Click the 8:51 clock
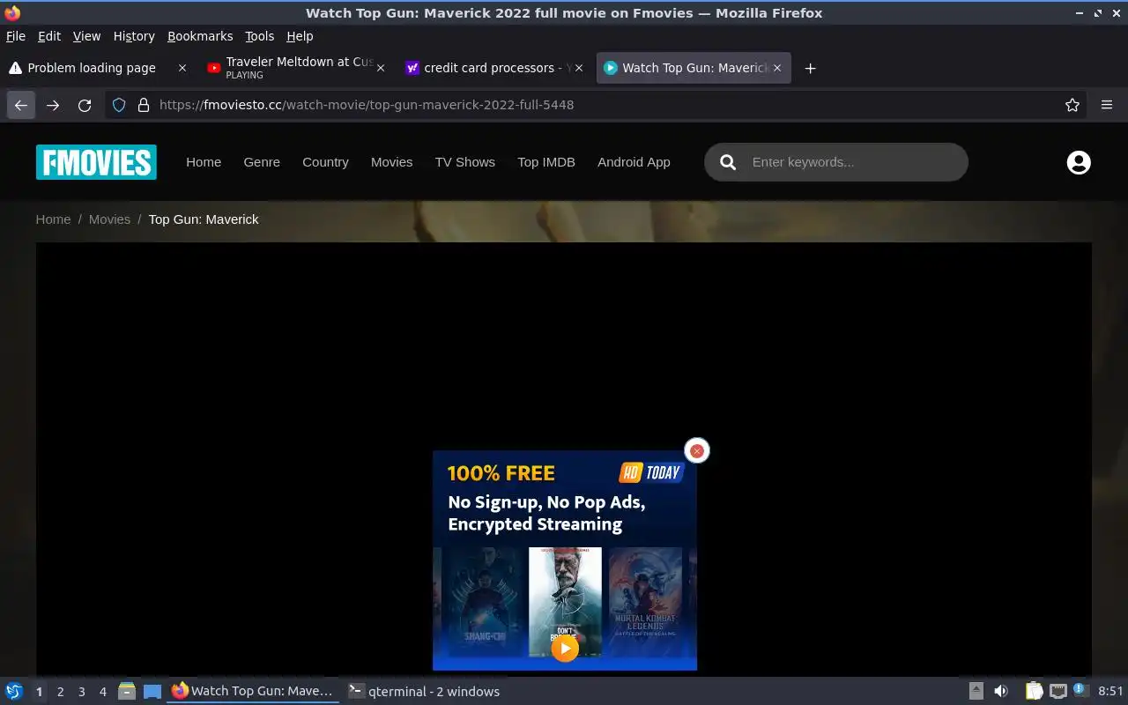The image size is (1128, 705). [1110, 692]
